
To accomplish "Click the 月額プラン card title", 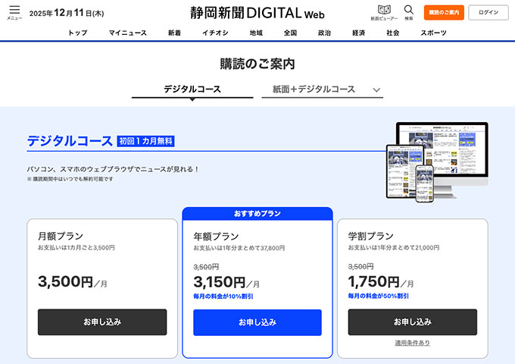I will [x=61, y=236].
